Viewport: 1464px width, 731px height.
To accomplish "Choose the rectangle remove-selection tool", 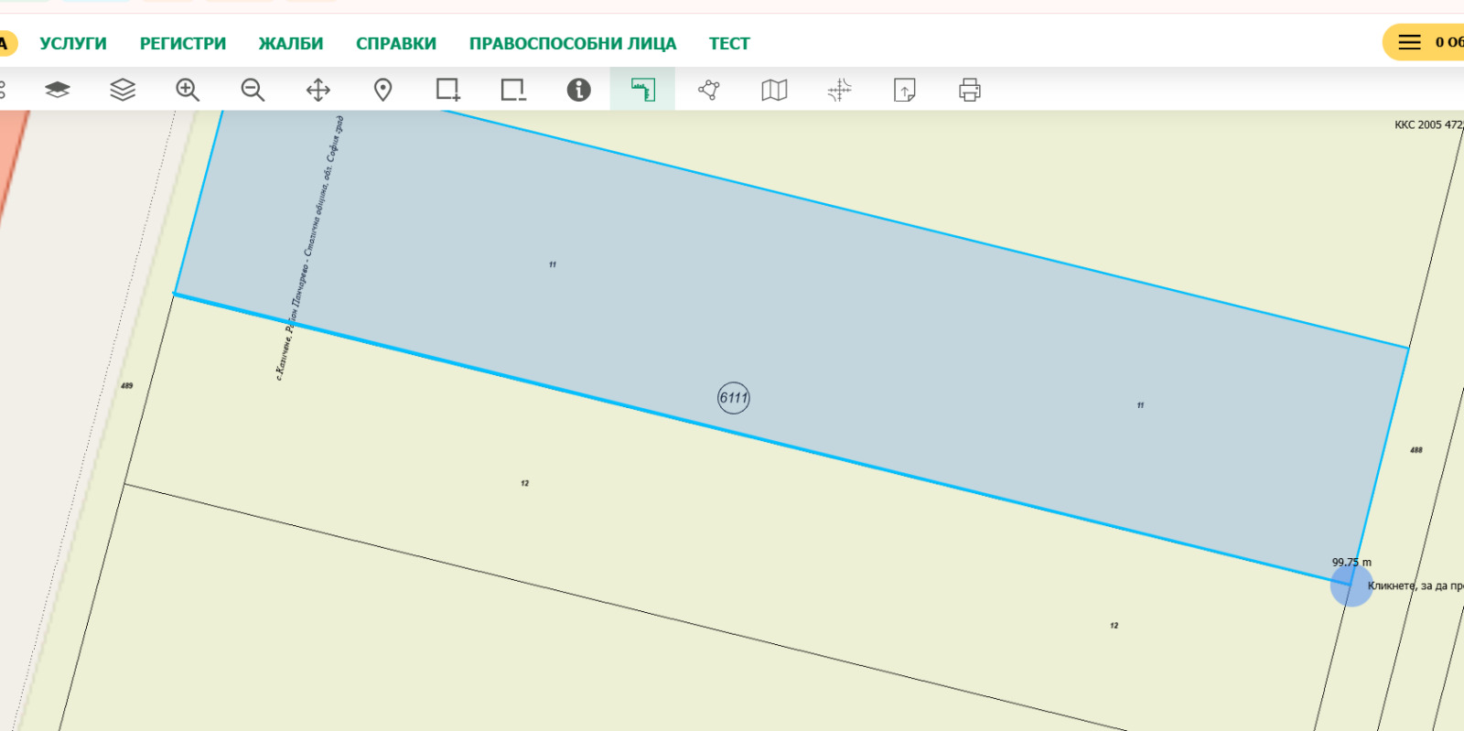I will 513,90.
